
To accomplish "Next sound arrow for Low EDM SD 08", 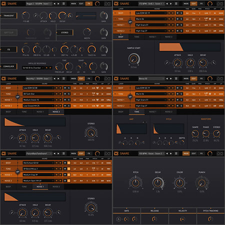I will pyautogui.click(x=60, y=88).
